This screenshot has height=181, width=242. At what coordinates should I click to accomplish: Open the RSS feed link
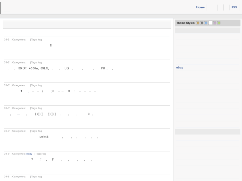coord(234,7)
